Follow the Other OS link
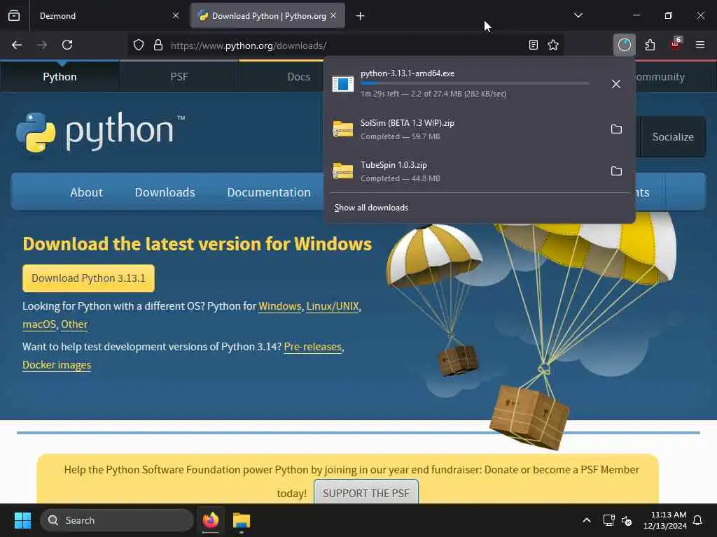The image size is (717, 537). point(74,324)
